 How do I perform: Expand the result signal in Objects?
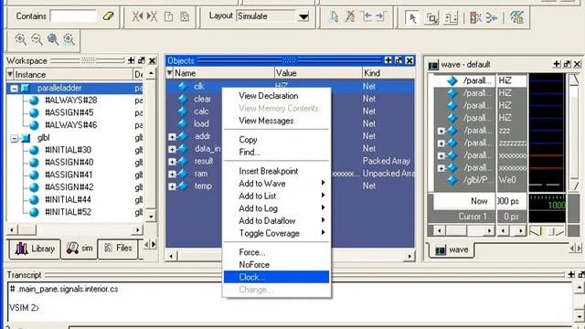172,162
